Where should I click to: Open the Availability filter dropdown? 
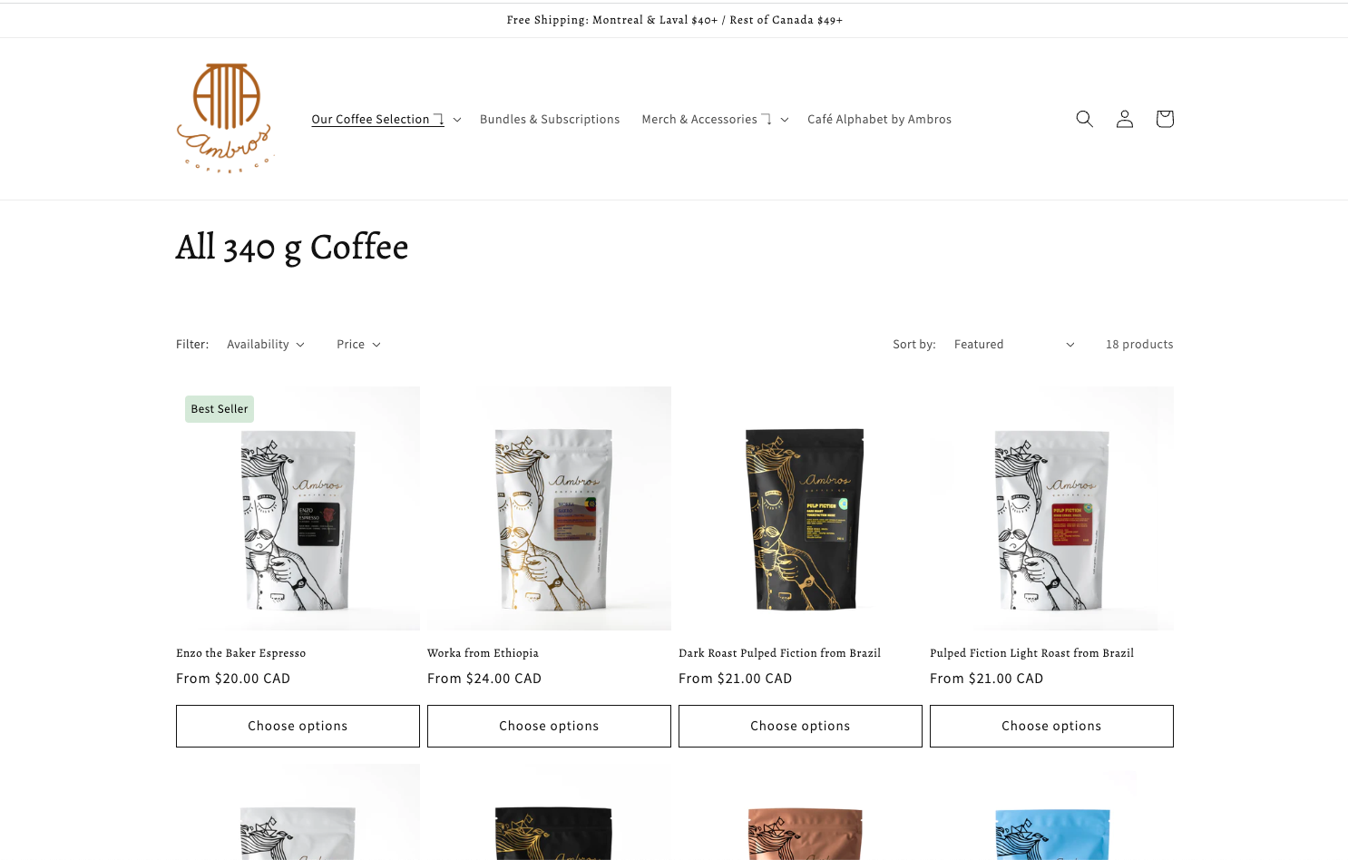tap(266, 345)
